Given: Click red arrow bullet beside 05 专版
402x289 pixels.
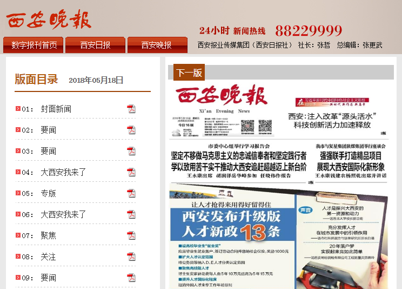Looking at the screenshot, I should point(18,193).
